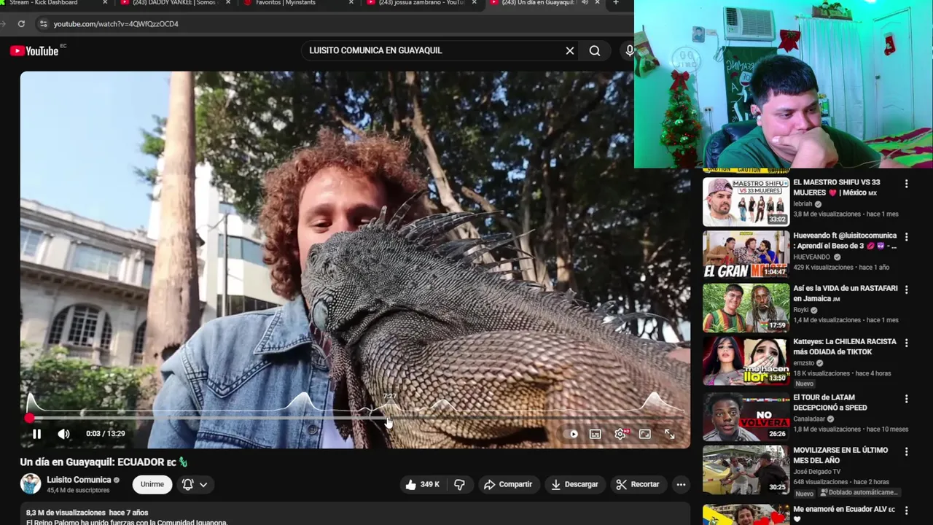
Task: Open EL MAESTRO SHIFU VS 33 MUJERES thumbnail
Action: (x=746, y=202)
